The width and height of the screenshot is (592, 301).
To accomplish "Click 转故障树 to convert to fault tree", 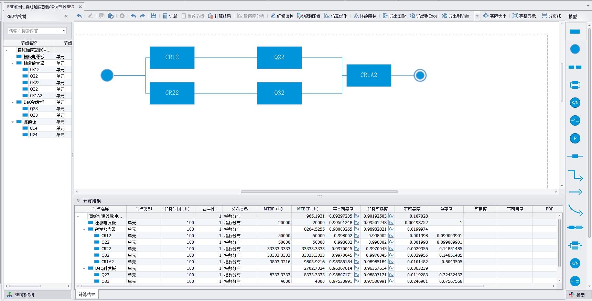I will coord(365,16).
